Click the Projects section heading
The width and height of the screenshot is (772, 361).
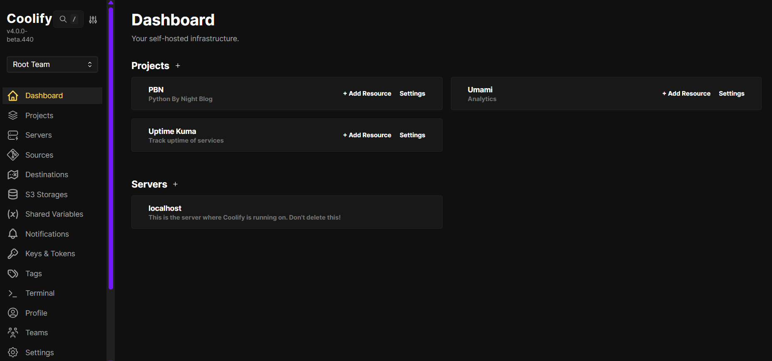[150, 66]
